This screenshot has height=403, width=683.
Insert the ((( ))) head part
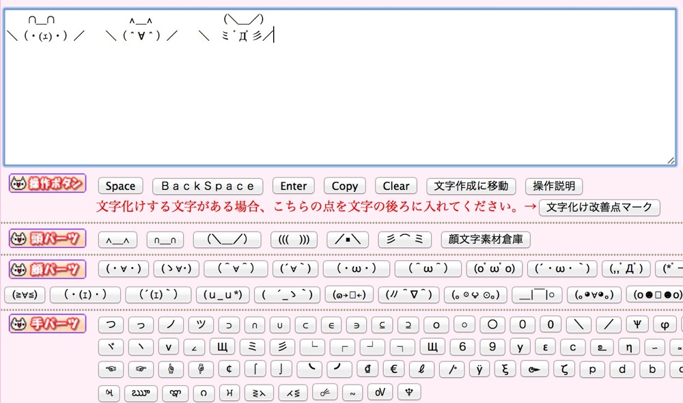[294, 240]
